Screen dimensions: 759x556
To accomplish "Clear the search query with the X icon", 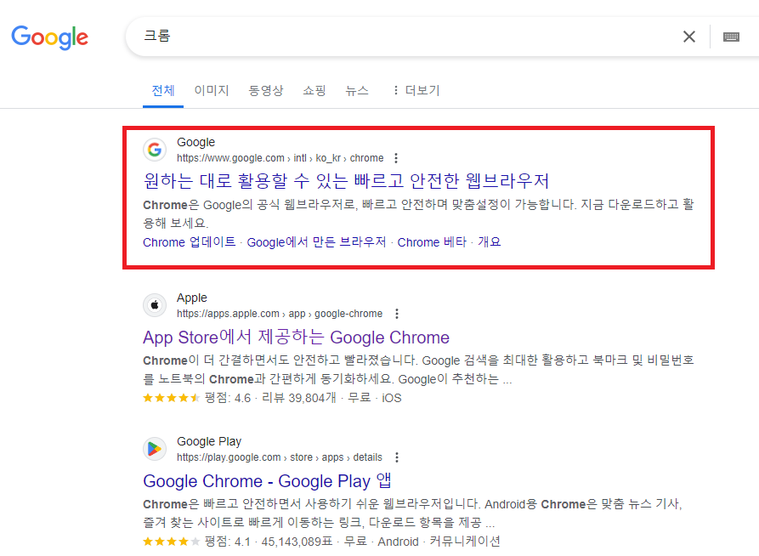I will tap(688, 37).
